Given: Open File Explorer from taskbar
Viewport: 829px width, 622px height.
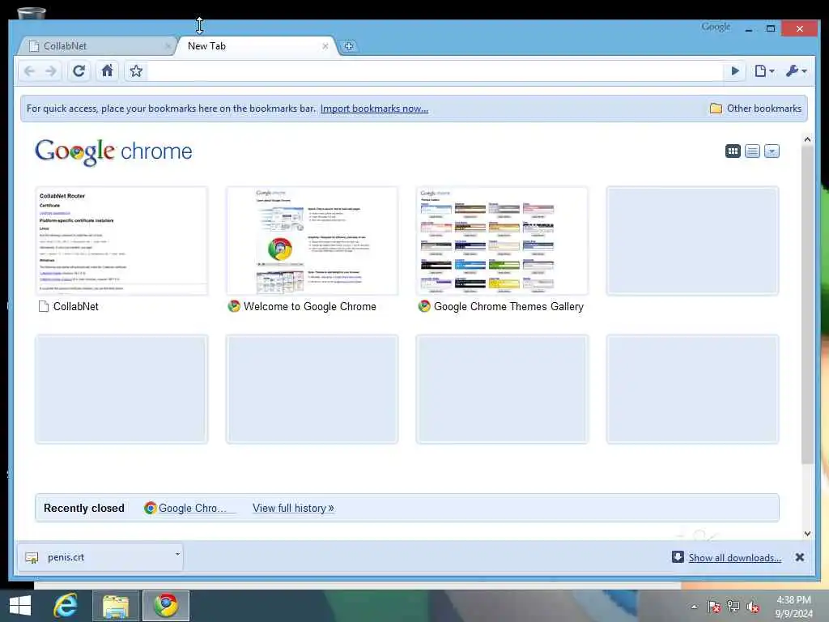Looking at the screenshot, I should point(116,606).
